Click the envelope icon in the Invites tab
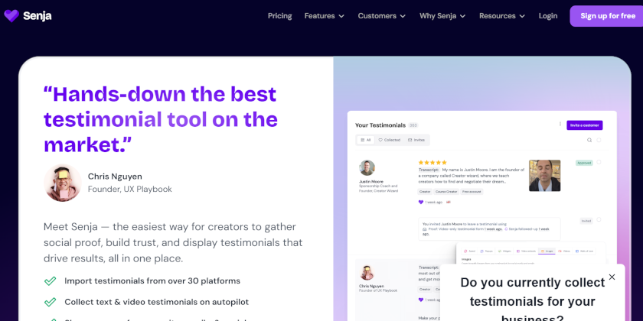Viewport: 643px width, 321px height. [410, 140]
